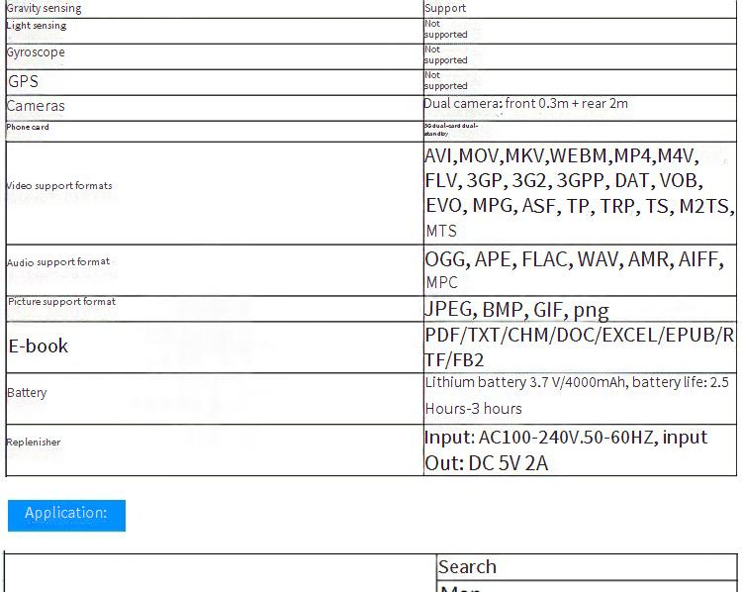The image size is (742, 592).
Task: Select the Gyroscope row label
Action: pyautogui.click(x=36, y=52)
